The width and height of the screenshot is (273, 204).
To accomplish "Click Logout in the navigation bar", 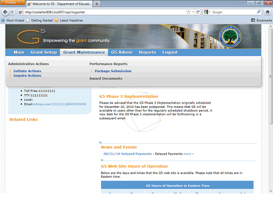I will [170, 52].
